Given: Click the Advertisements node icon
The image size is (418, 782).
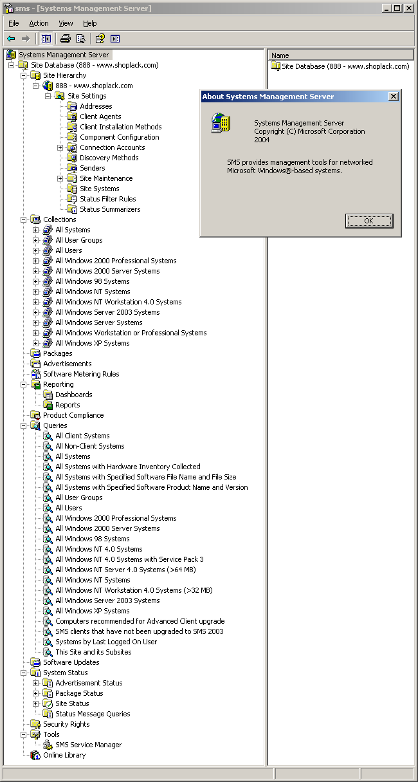Looking at the screenshot, I should pos(35,364).
